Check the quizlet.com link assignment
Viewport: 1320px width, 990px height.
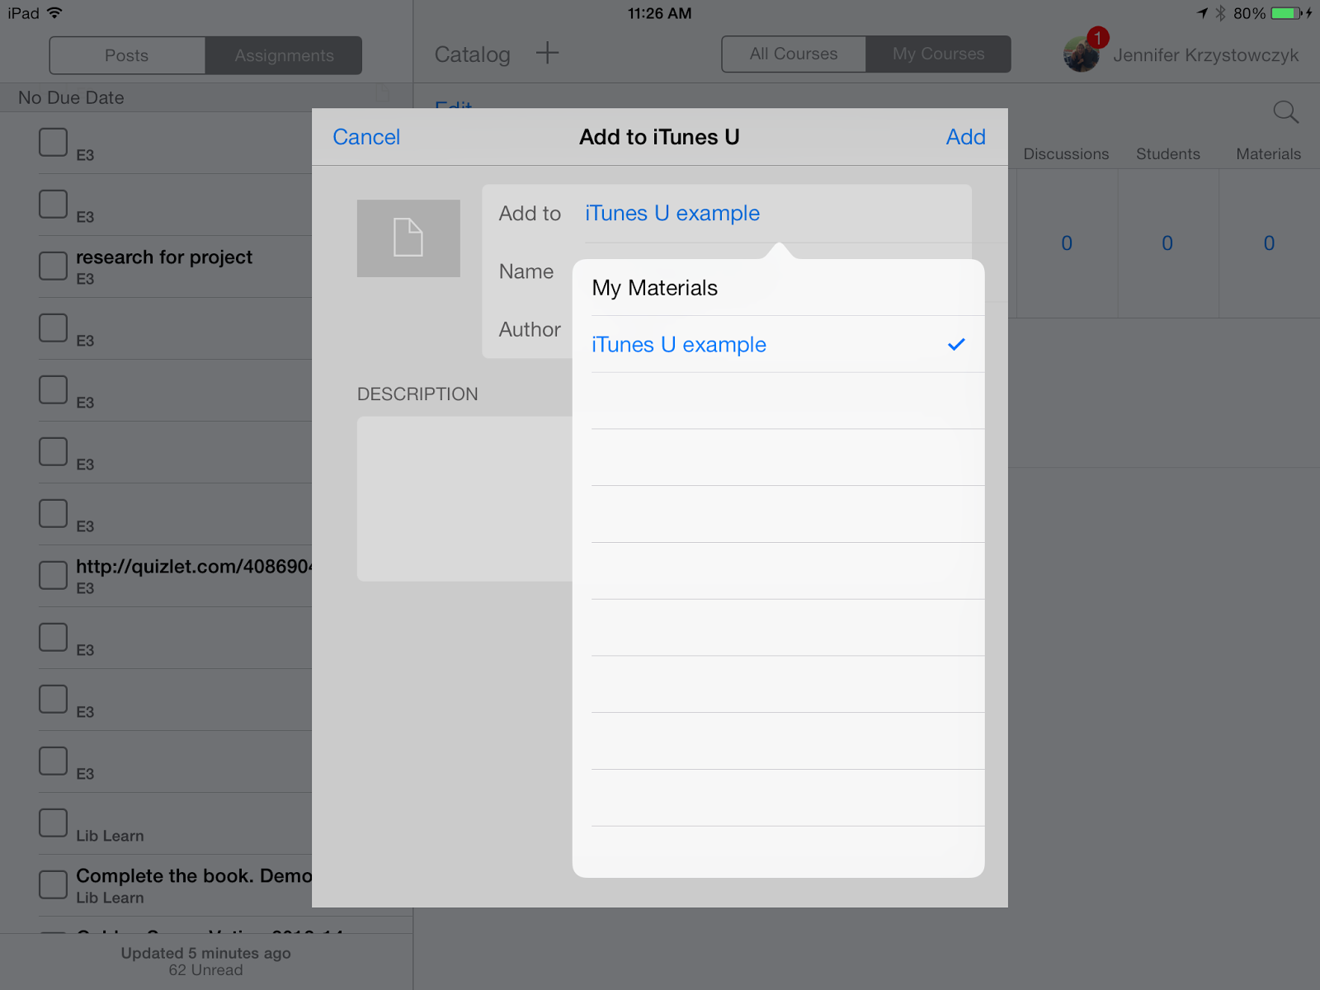(54, 575)
